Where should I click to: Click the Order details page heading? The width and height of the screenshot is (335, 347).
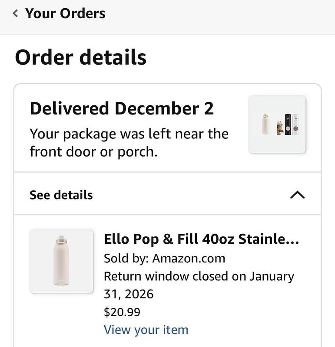[81, 57]
